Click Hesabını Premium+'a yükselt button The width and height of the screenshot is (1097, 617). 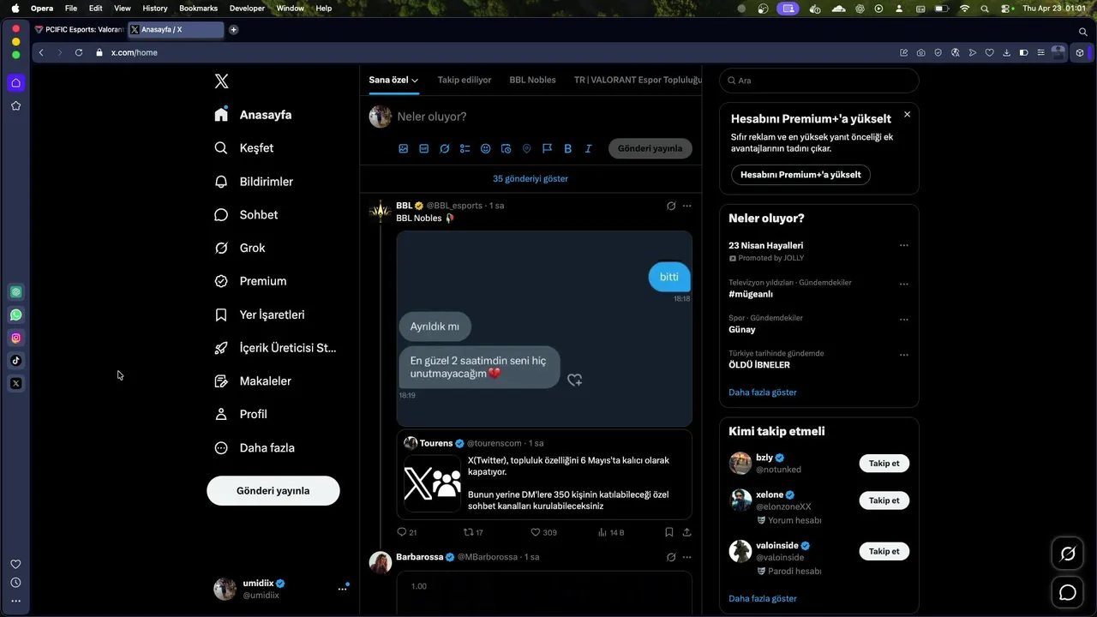tap(800, 175)
